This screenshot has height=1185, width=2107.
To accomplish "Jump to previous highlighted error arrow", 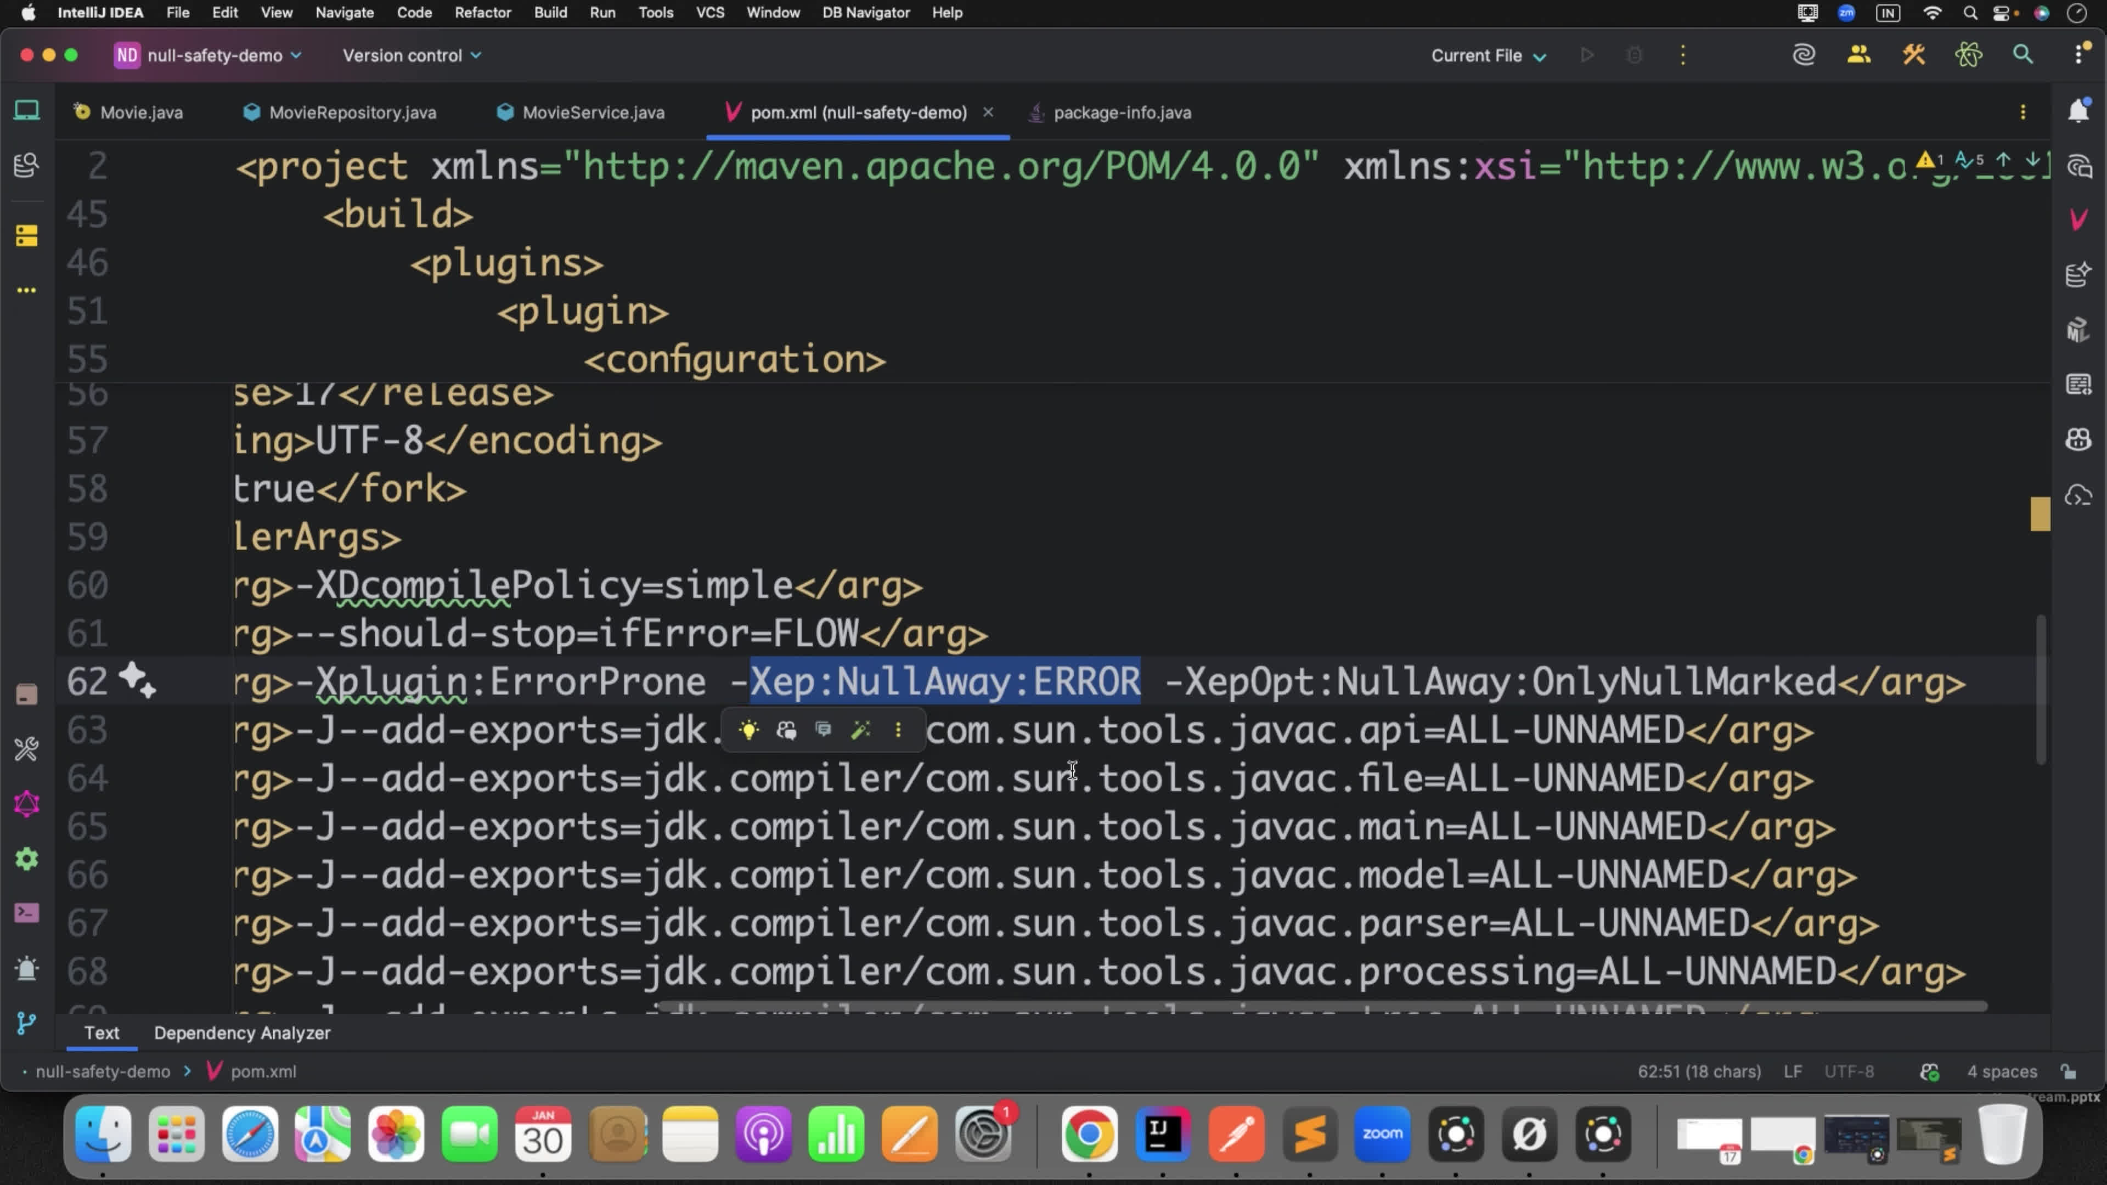I will click(2003, 160).
